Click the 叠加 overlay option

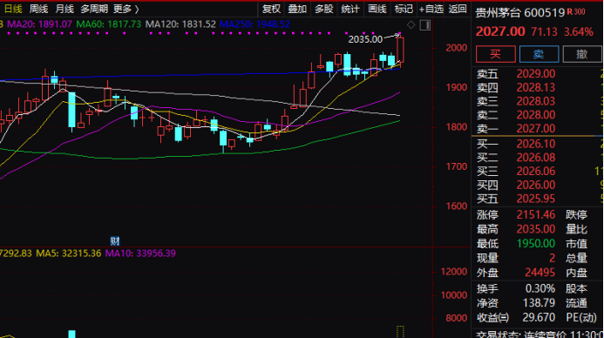pos(297,9)
